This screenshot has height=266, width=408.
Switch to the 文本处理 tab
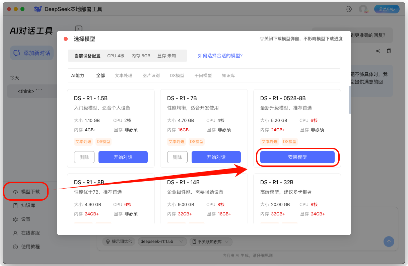point(124,75)
